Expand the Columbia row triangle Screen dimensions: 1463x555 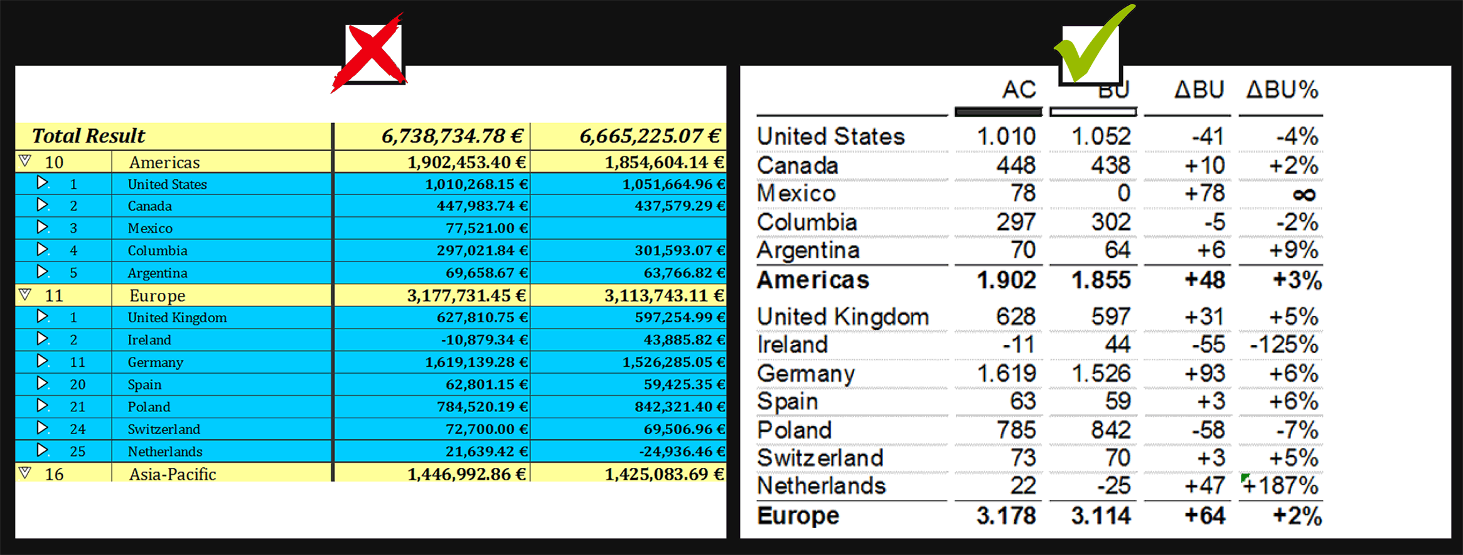(x=42, y=249)
